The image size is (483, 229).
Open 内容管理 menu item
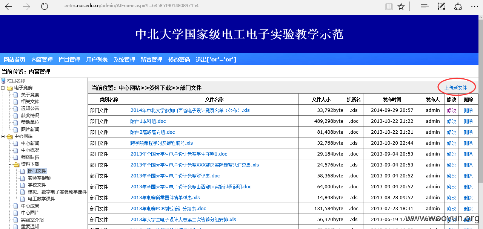point(42,60)
